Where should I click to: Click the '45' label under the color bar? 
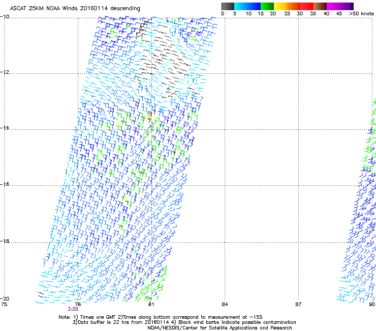tap(339, 14)
